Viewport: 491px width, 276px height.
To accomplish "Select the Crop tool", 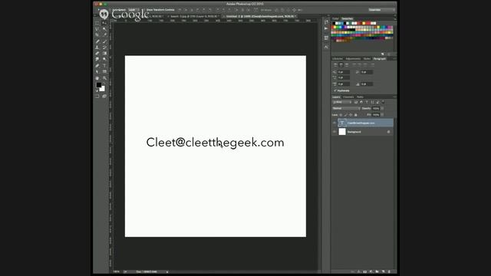I will coord(97,35).
